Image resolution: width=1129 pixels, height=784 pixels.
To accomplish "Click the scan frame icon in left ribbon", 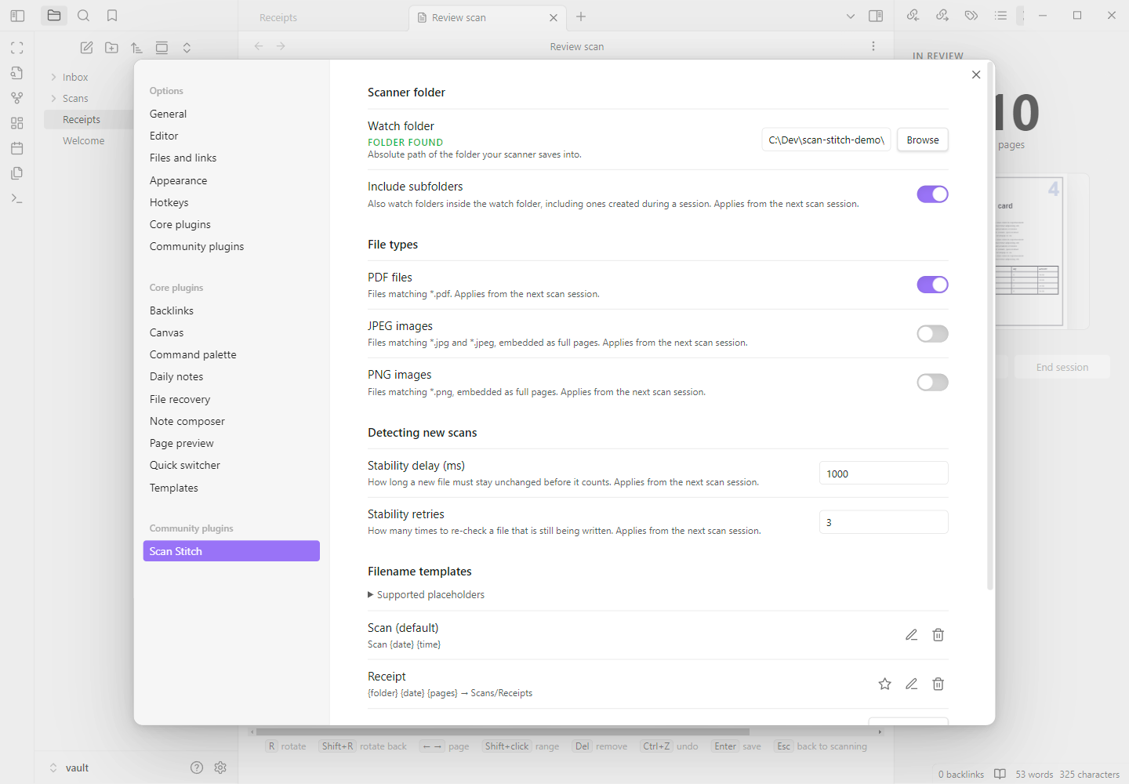I will click(x=16, y=48).
